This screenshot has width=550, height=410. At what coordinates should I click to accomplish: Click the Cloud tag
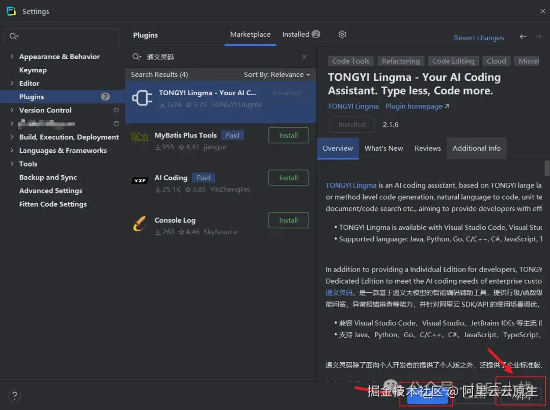coord(497,61)
